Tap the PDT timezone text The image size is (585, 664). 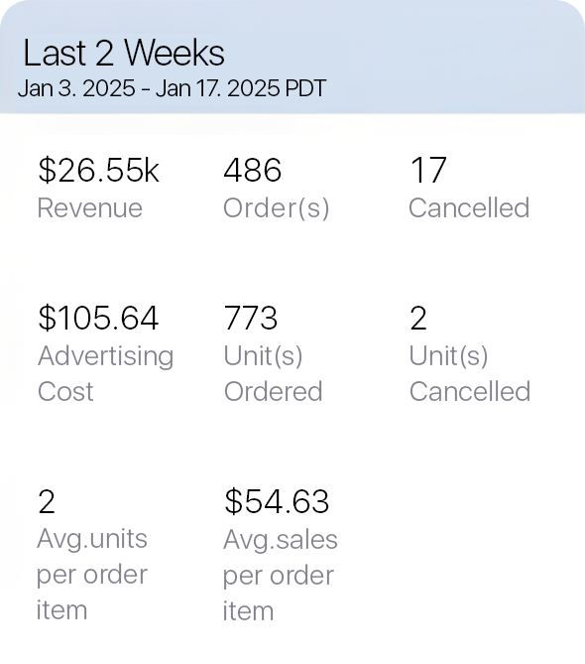tap(305, 88)
